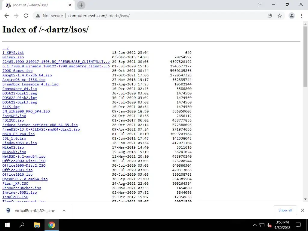Click the address bar URL
308x231 pixels.
[x=99, y=16]
